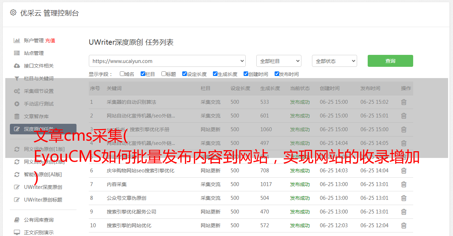Click generated length 1017 in row 7
This screenshot has height=236, width=453.
pyautogui.click(x=266, y=184)
